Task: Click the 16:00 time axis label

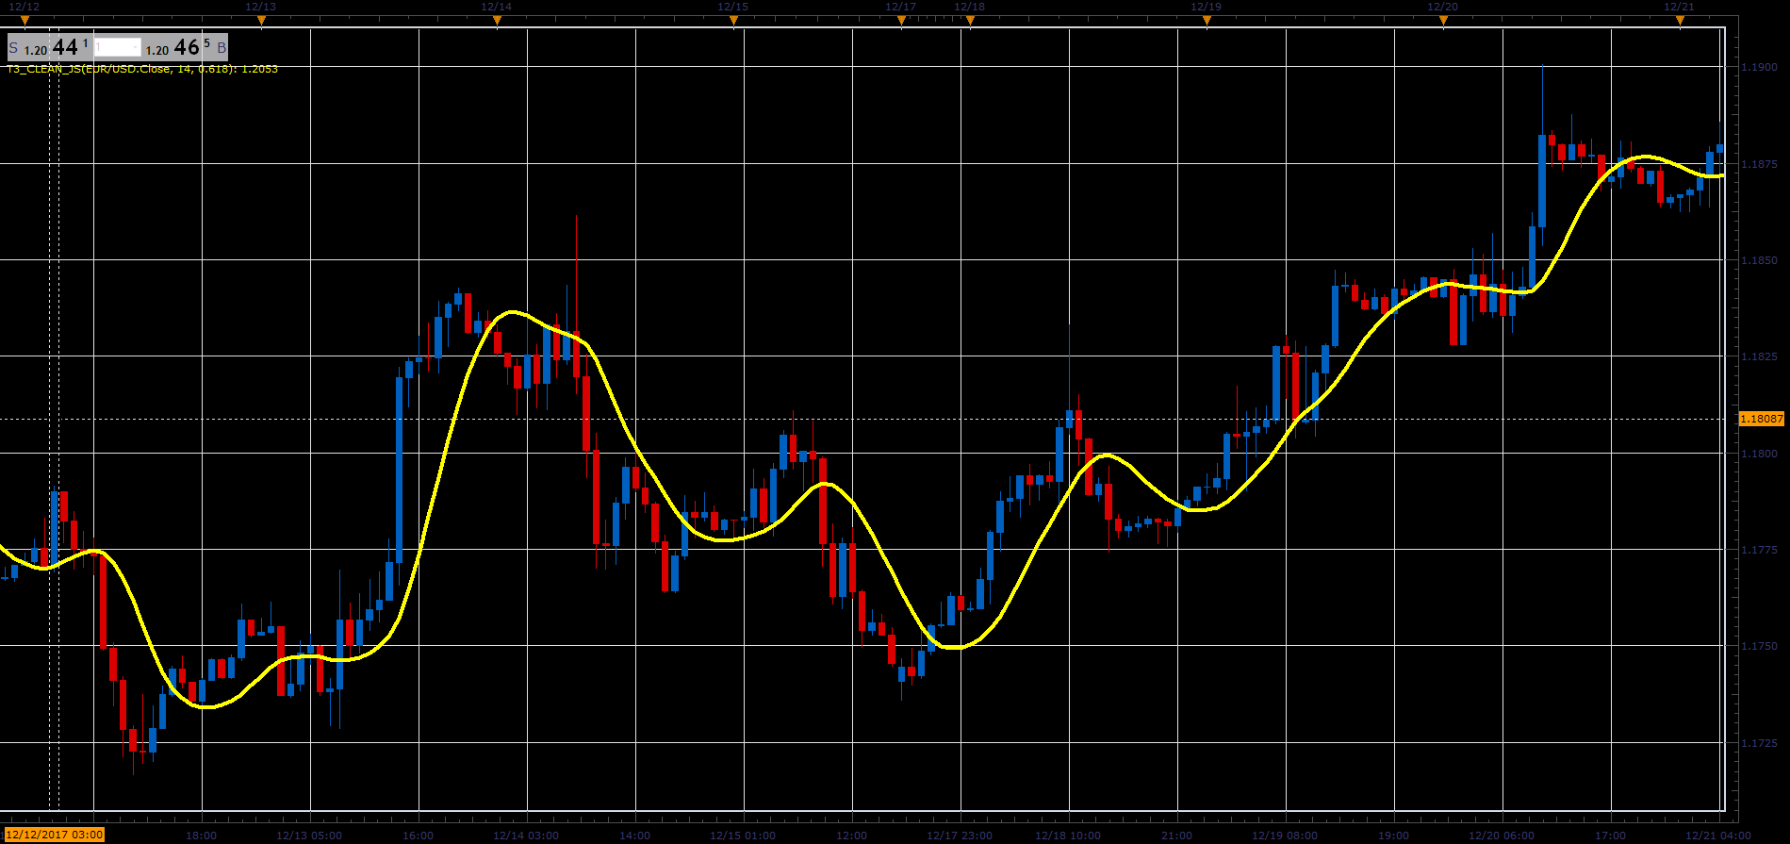Action: coord(419,836)
